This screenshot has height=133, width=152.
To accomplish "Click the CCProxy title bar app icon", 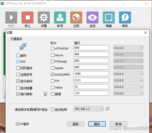I will coord(2,3).
